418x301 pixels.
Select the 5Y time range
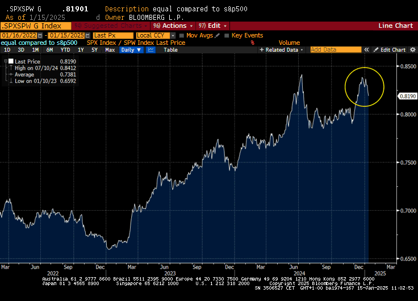tap(94, 50)
